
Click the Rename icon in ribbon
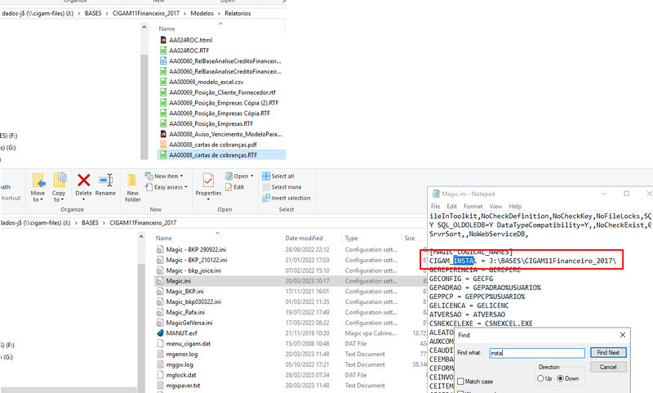pyautogui.click(x=106, y=181)
